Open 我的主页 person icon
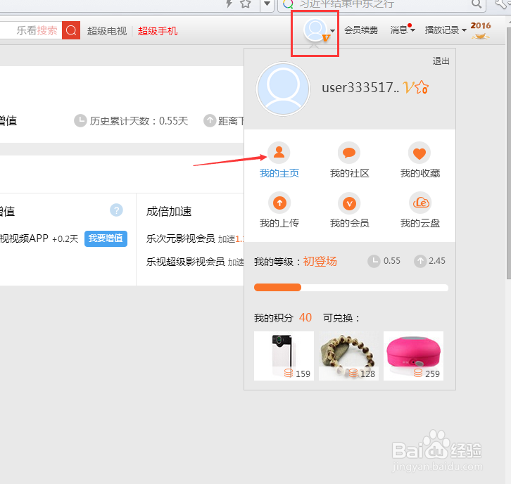This screenshot has width=511, height=484. coord(279,153)
